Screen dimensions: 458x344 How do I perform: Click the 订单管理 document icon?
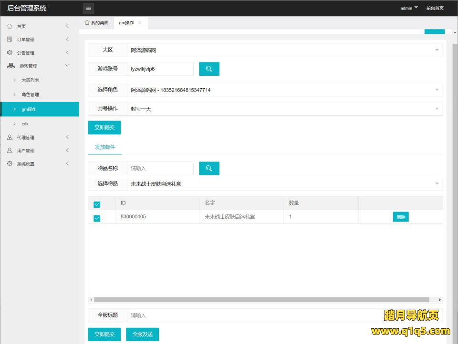click(10, 40)
